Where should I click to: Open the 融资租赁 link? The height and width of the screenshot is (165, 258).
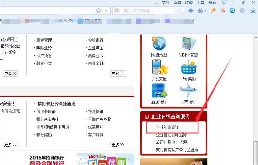coord(44,64)
